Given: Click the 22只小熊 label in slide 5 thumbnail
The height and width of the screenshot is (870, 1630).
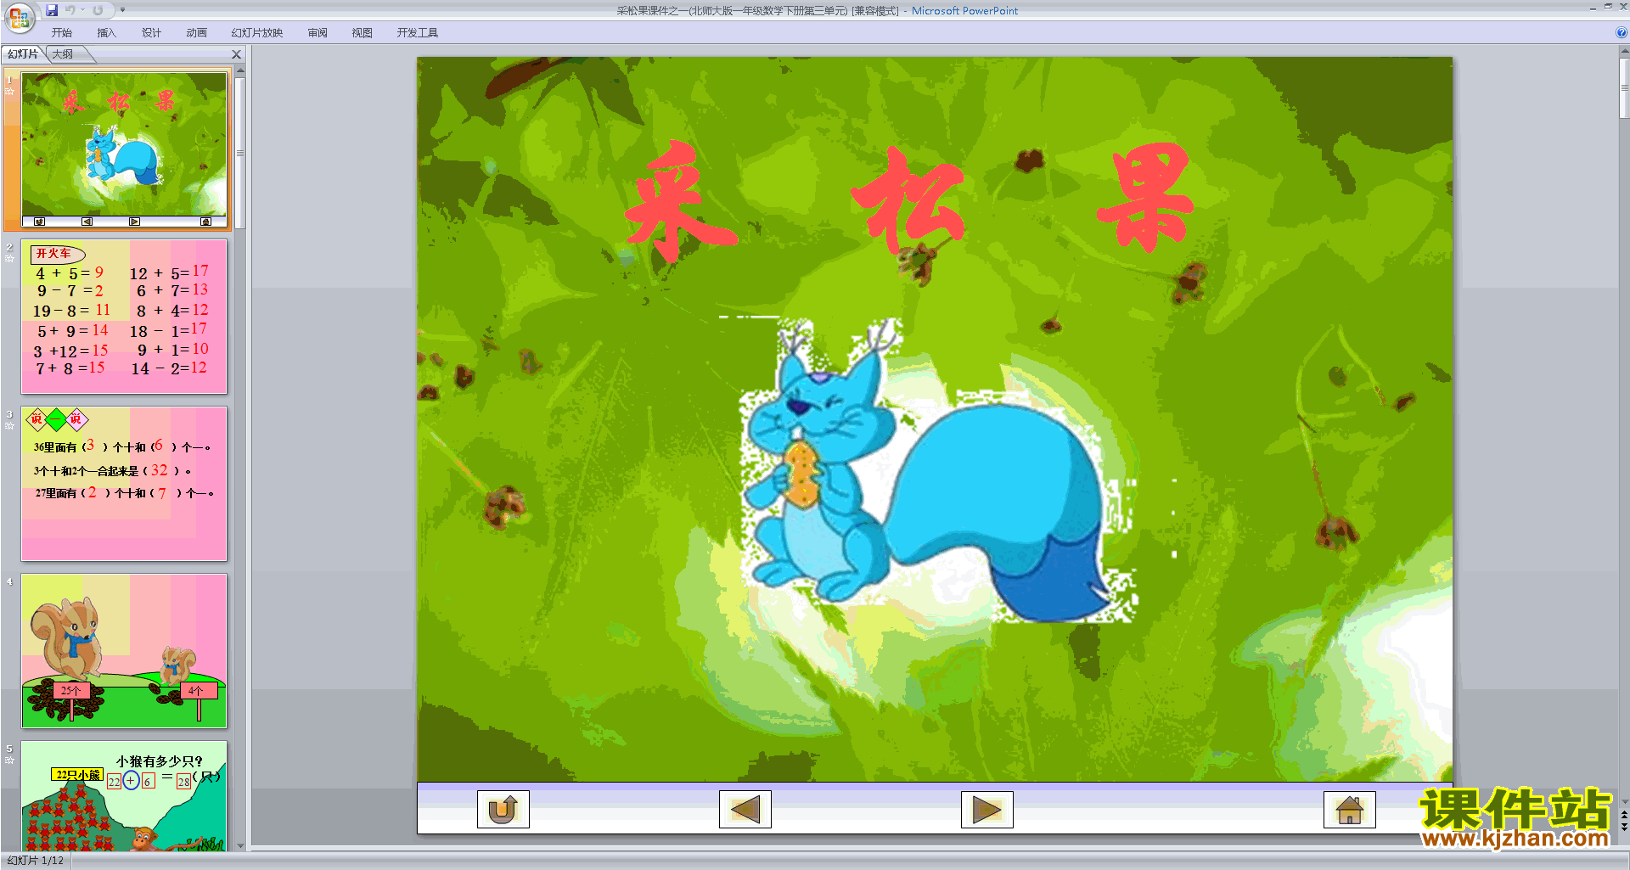Looking at the screenshot, I should [77, 774].
